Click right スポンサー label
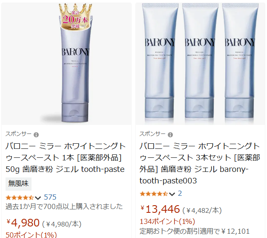 152,134
